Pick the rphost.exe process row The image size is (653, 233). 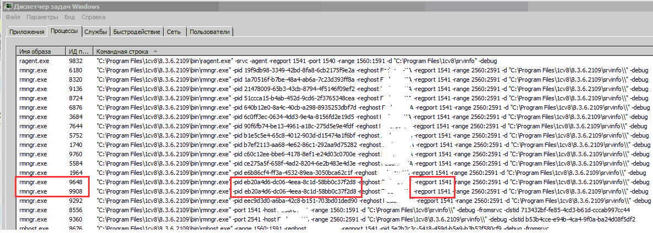tap(34, 228)
